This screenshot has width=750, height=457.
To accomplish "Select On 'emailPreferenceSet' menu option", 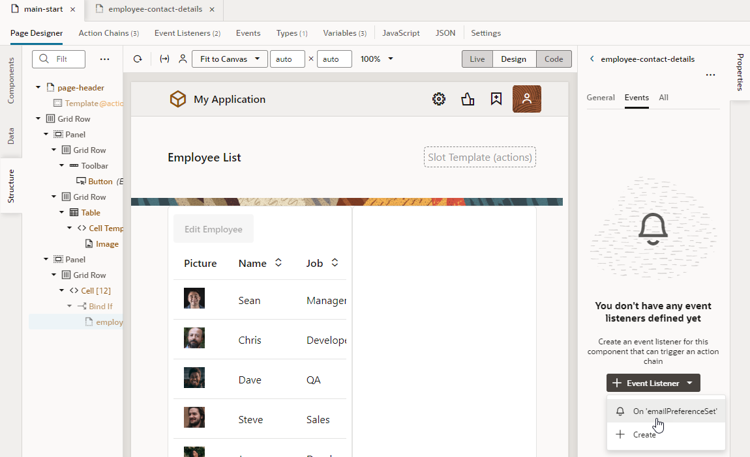I will point(666,411).
